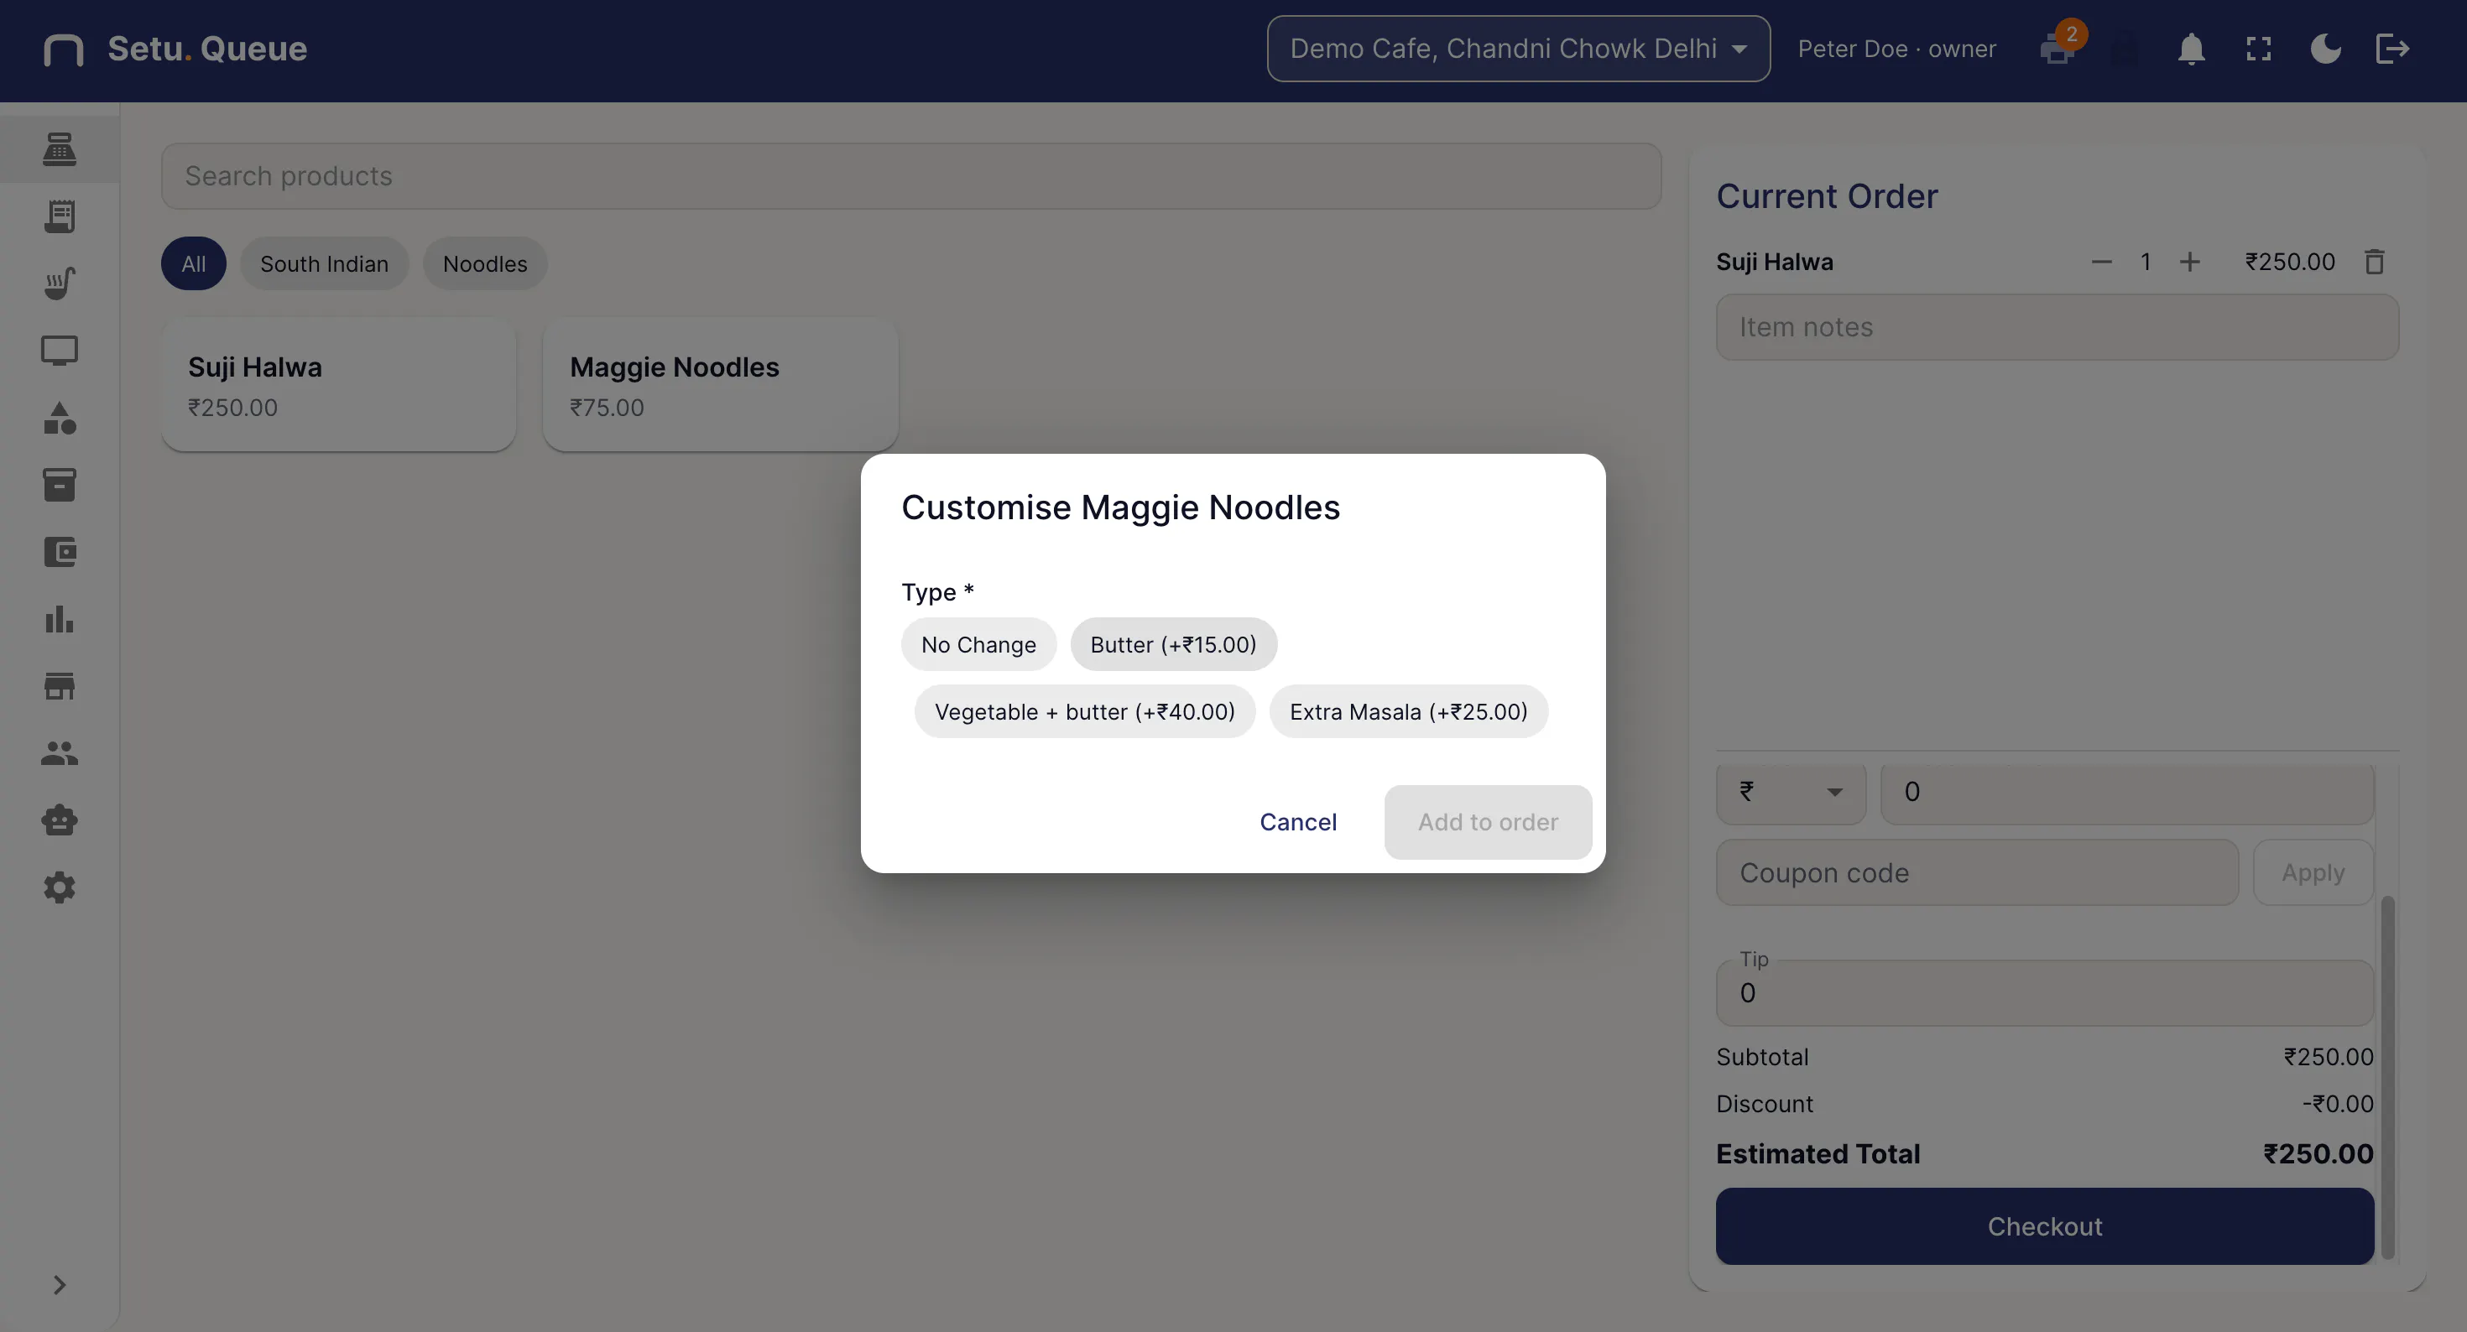Select the All category filter
This screenshot has width=2467, height=1332.
pos(194,263)
